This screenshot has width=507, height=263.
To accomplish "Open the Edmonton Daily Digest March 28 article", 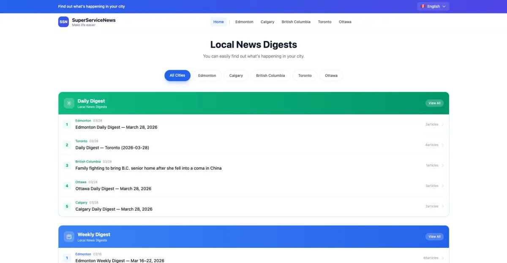I will pos(116,127).
